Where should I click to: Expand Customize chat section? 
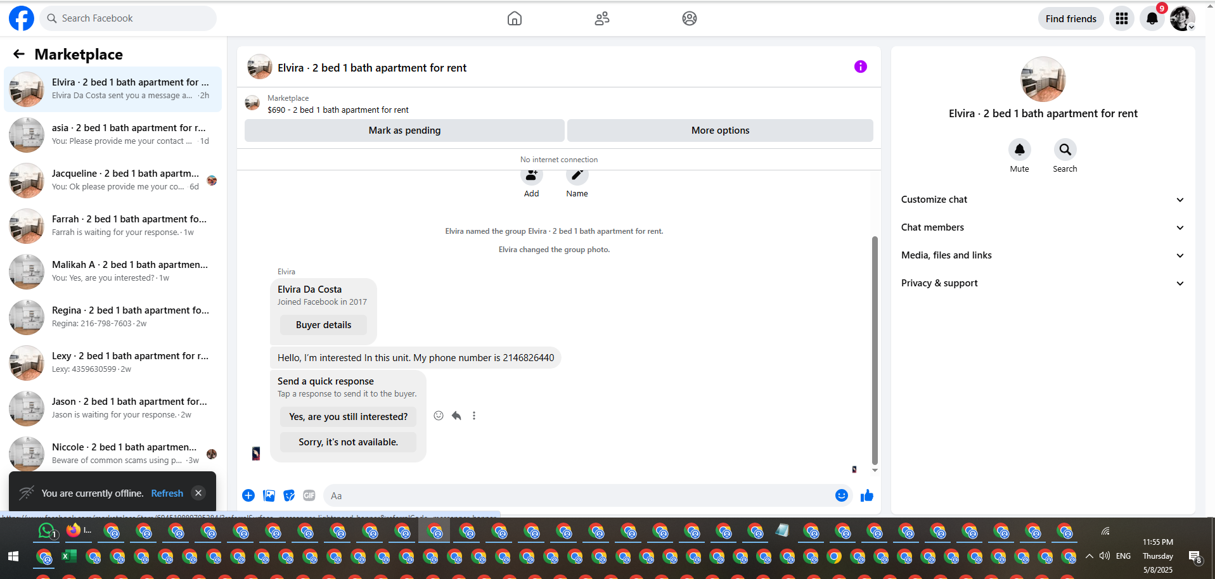[x=1043, y=200]
